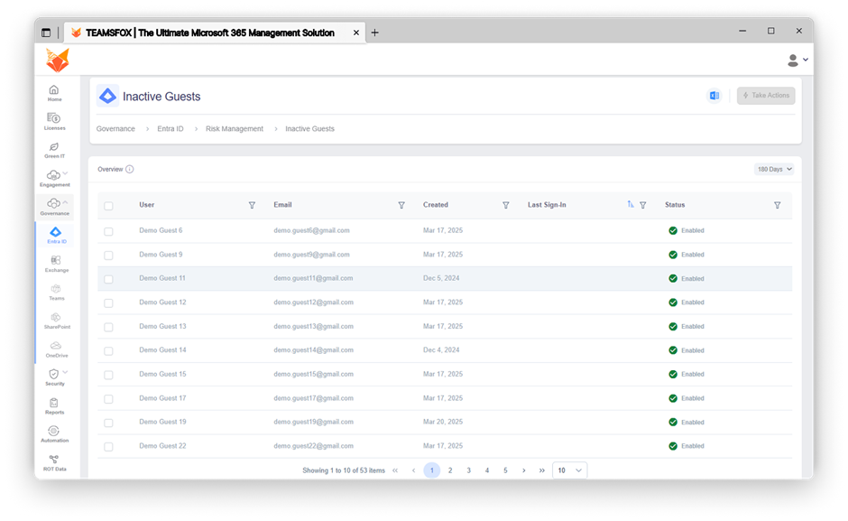Screen dimensions: 848x521
Task: Click Risk Management breadcrumb link
Action: click(235, 129)
